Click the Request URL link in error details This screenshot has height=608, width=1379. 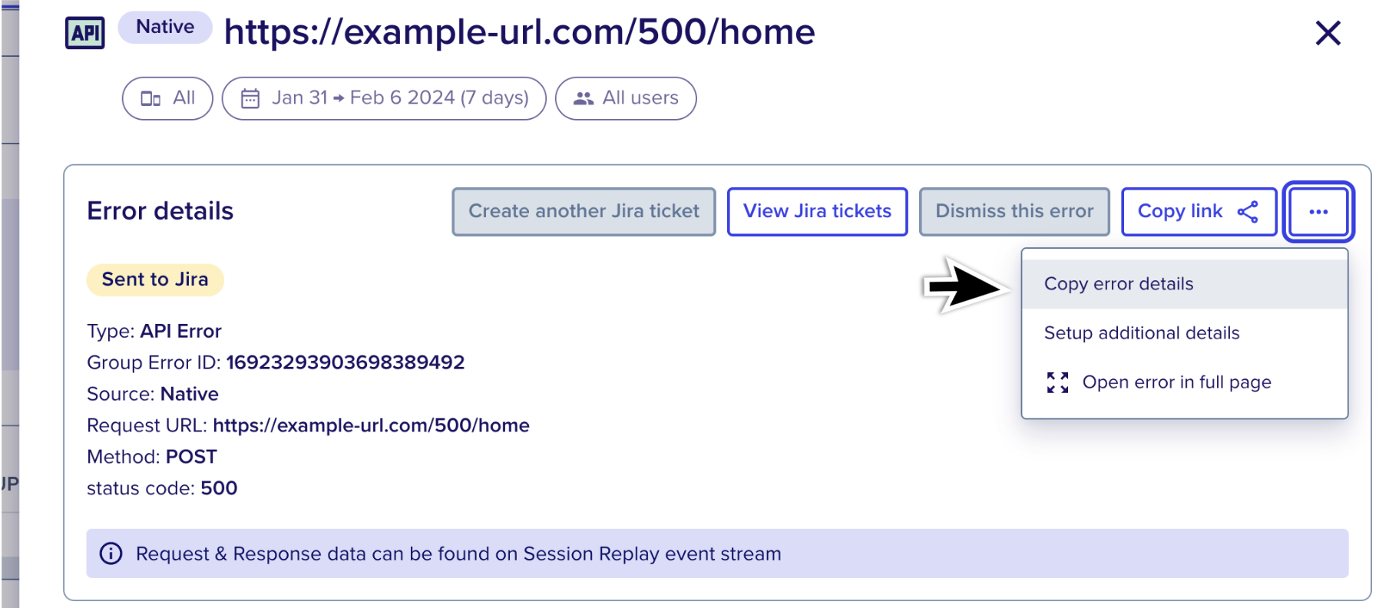(x=371, y=425)
